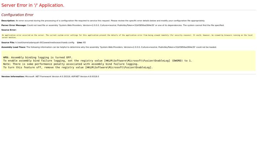Click the web.config source file path
The width and height of the screenshot is (257, 160).
tap(45, 43)
